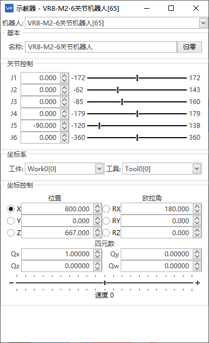This screenshot has width=209, height=343.
Task: Click the X position spinner arrows
Action: 97,209
